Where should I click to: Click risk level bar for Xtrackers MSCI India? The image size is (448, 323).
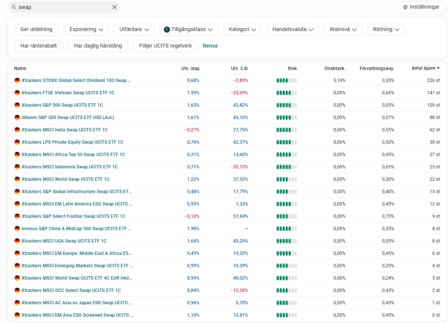click(x=286, y=130)
